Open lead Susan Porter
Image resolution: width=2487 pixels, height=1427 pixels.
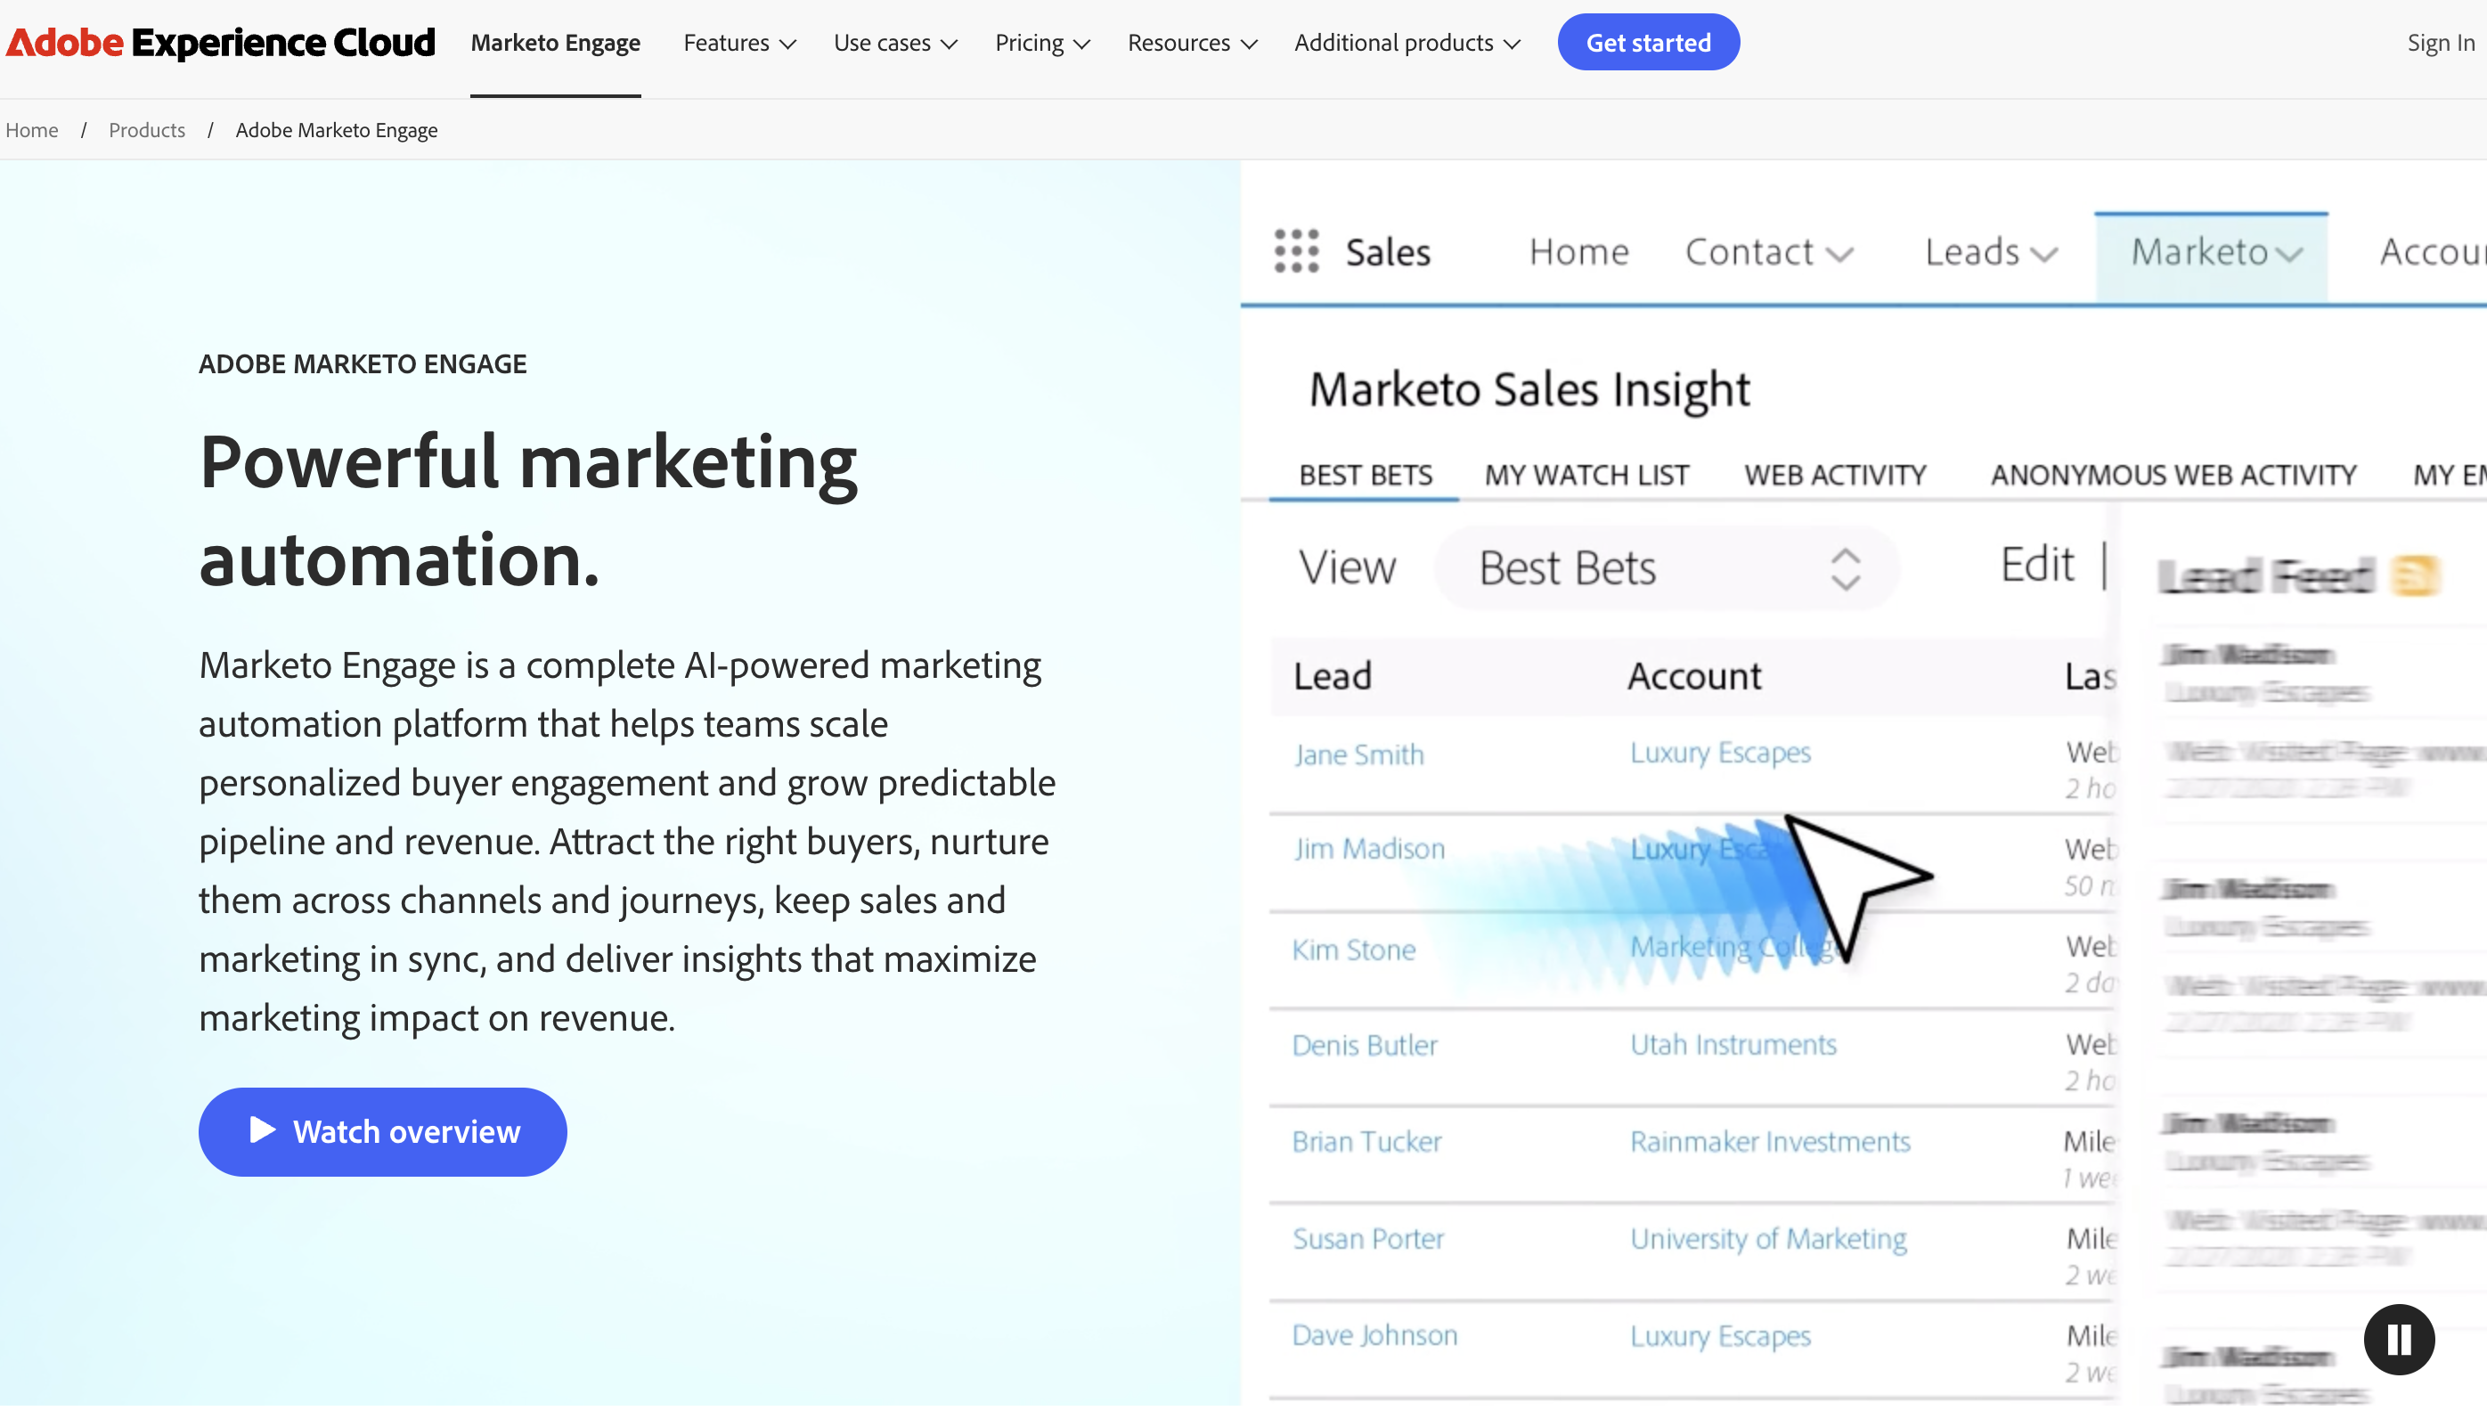tap(1368, 1239)
